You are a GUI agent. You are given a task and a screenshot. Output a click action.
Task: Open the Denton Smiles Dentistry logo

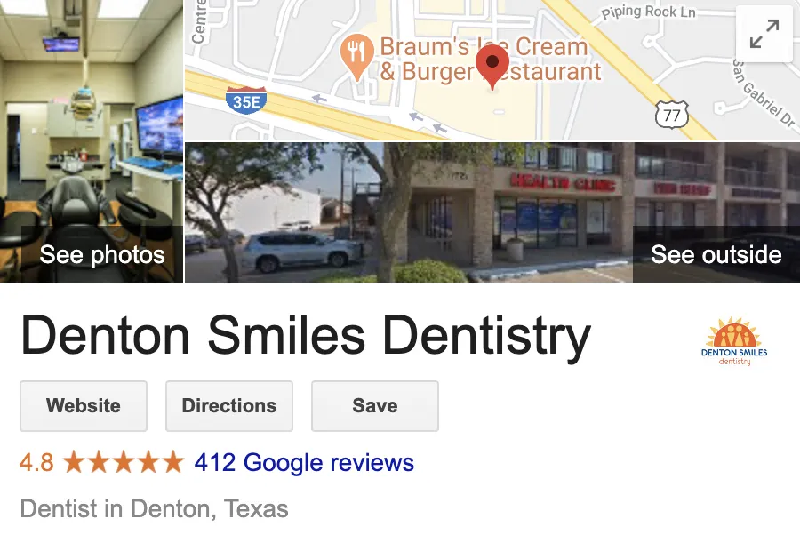(x=734, y=341)
